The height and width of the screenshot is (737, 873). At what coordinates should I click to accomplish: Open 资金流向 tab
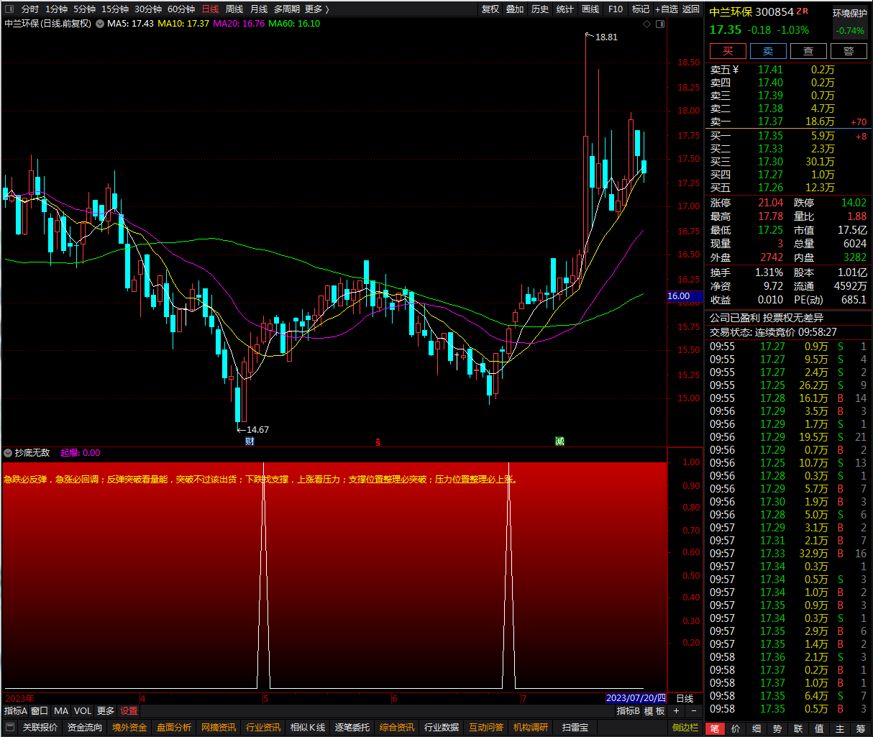click(85, 728)
